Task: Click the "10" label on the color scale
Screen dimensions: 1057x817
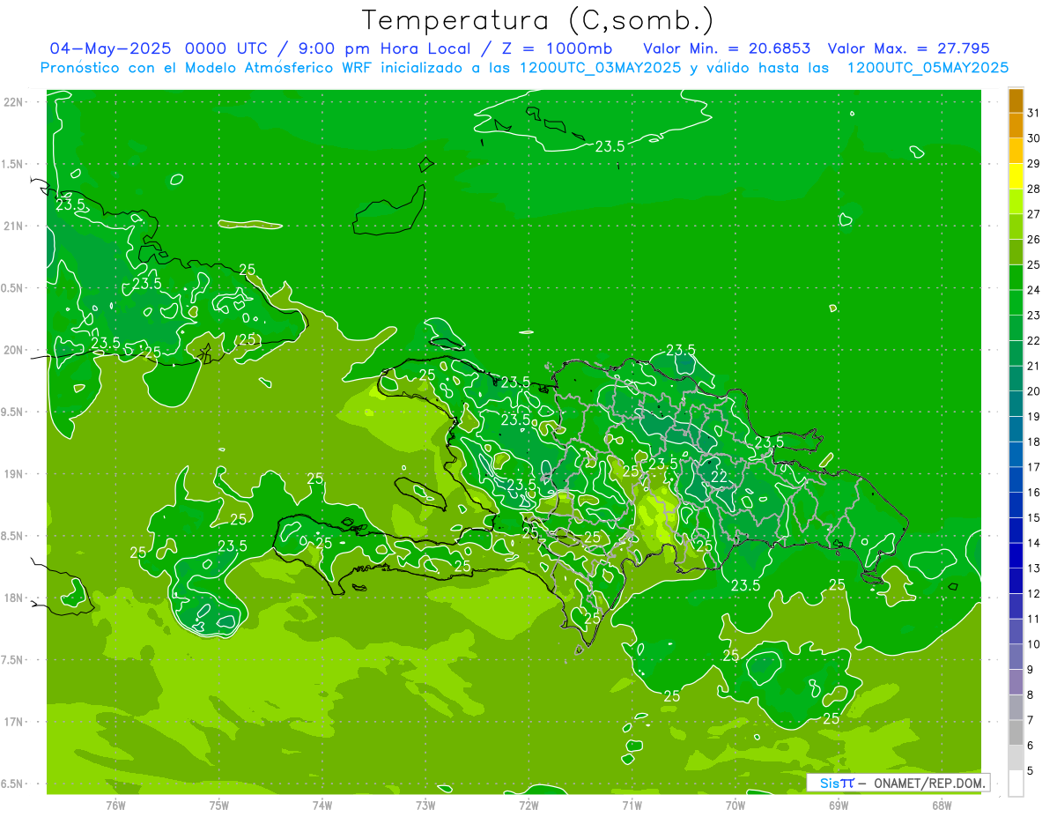Action: click(1034, 644)
